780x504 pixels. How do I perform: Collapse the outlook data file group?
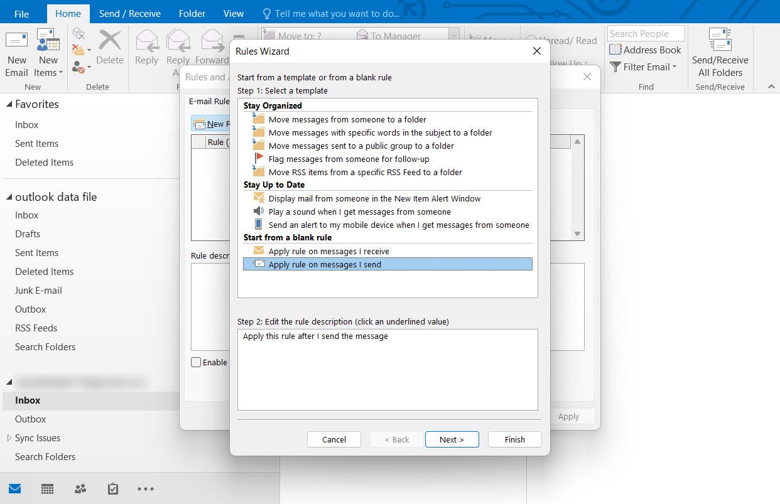9,197
